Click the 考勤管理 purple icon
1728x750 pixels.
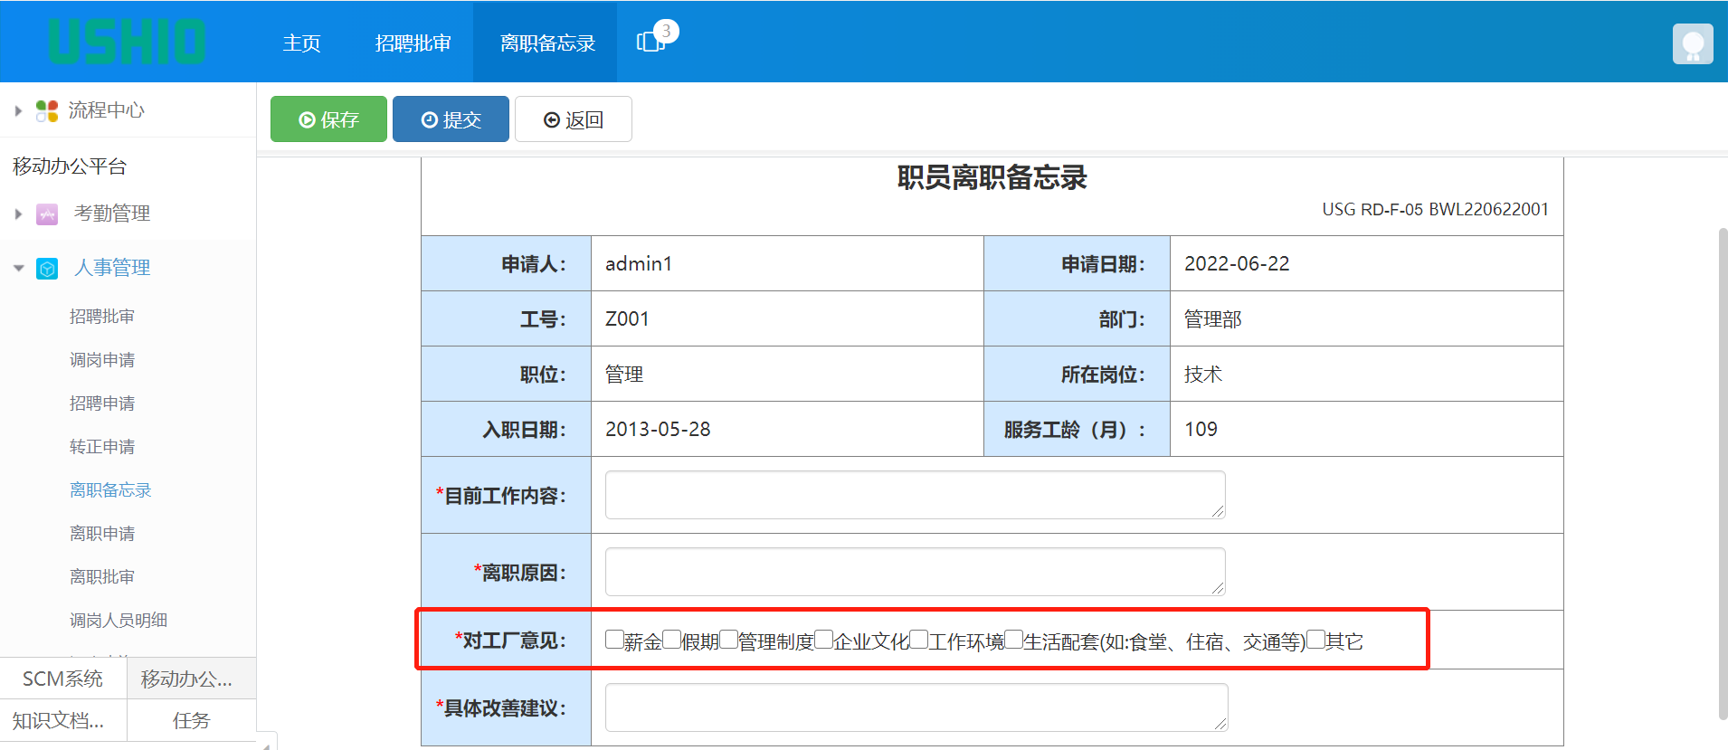[47, 214]
